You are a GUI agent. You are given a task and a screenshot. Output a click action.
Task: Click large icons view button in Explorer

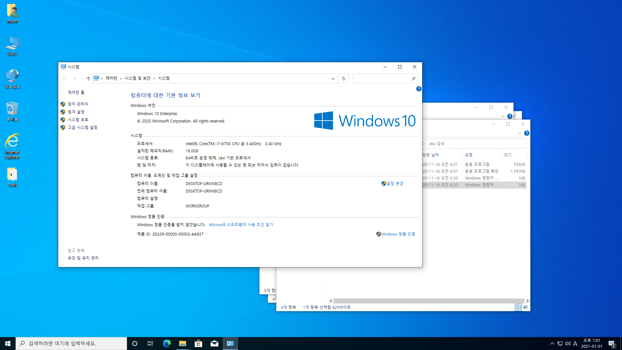(525, 307)
